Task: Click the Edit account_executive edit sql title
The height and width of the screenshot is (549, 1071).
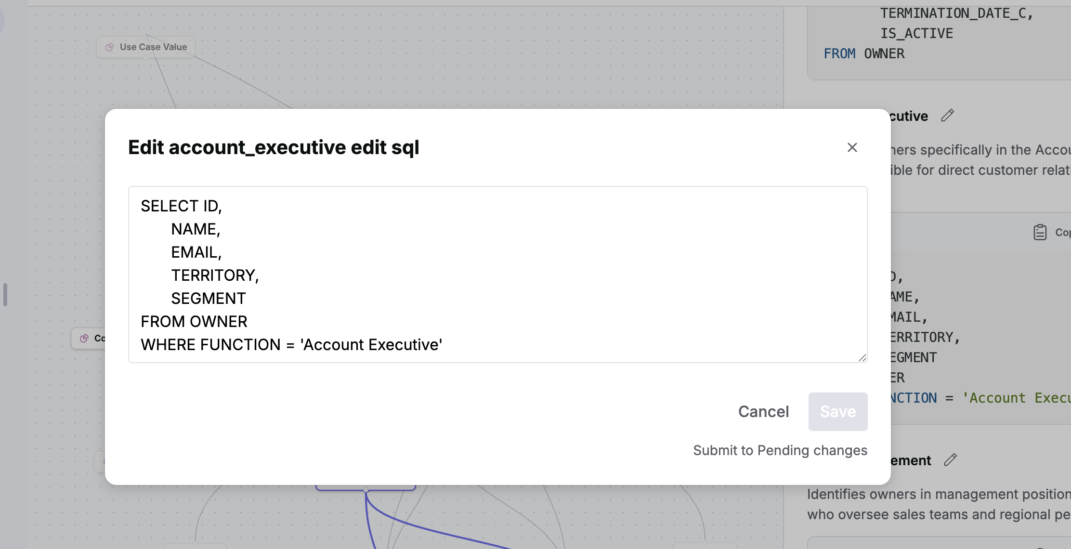Action: pos(274,147)
